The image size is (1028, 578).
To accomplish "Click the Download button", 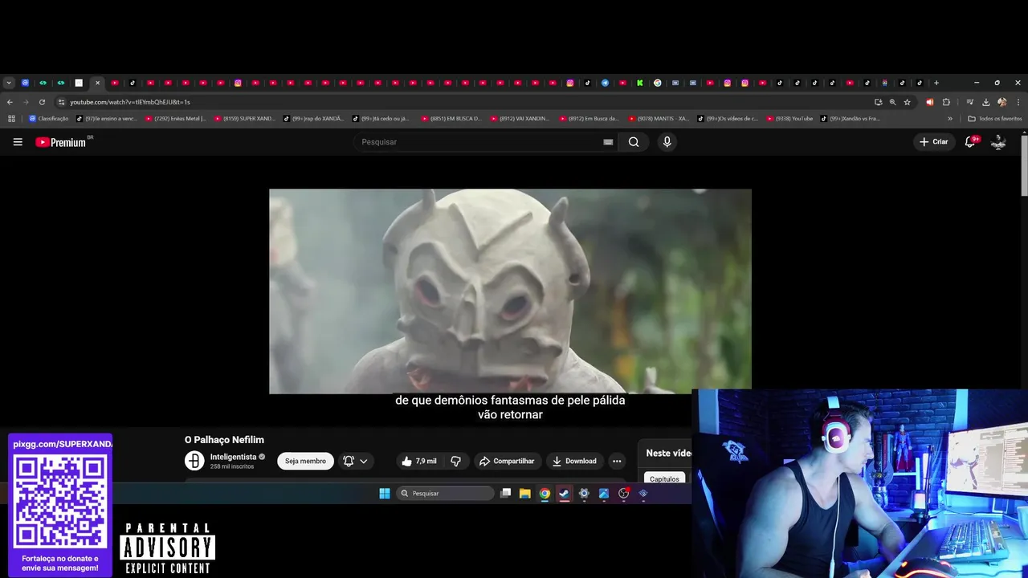I will tap(574, 461).
